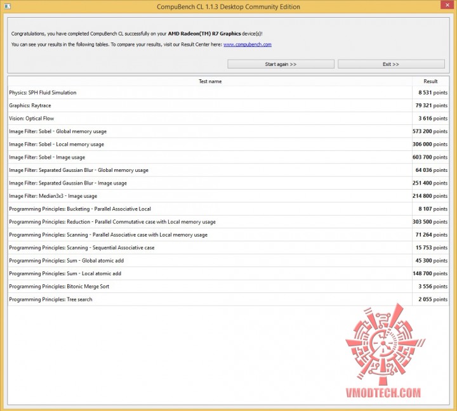The height and width of the screenshot is (411, 457).
Task: Select Separated Gaussian Blur - Global memory row
Action: pyautogui.click(x=228, y=170)
